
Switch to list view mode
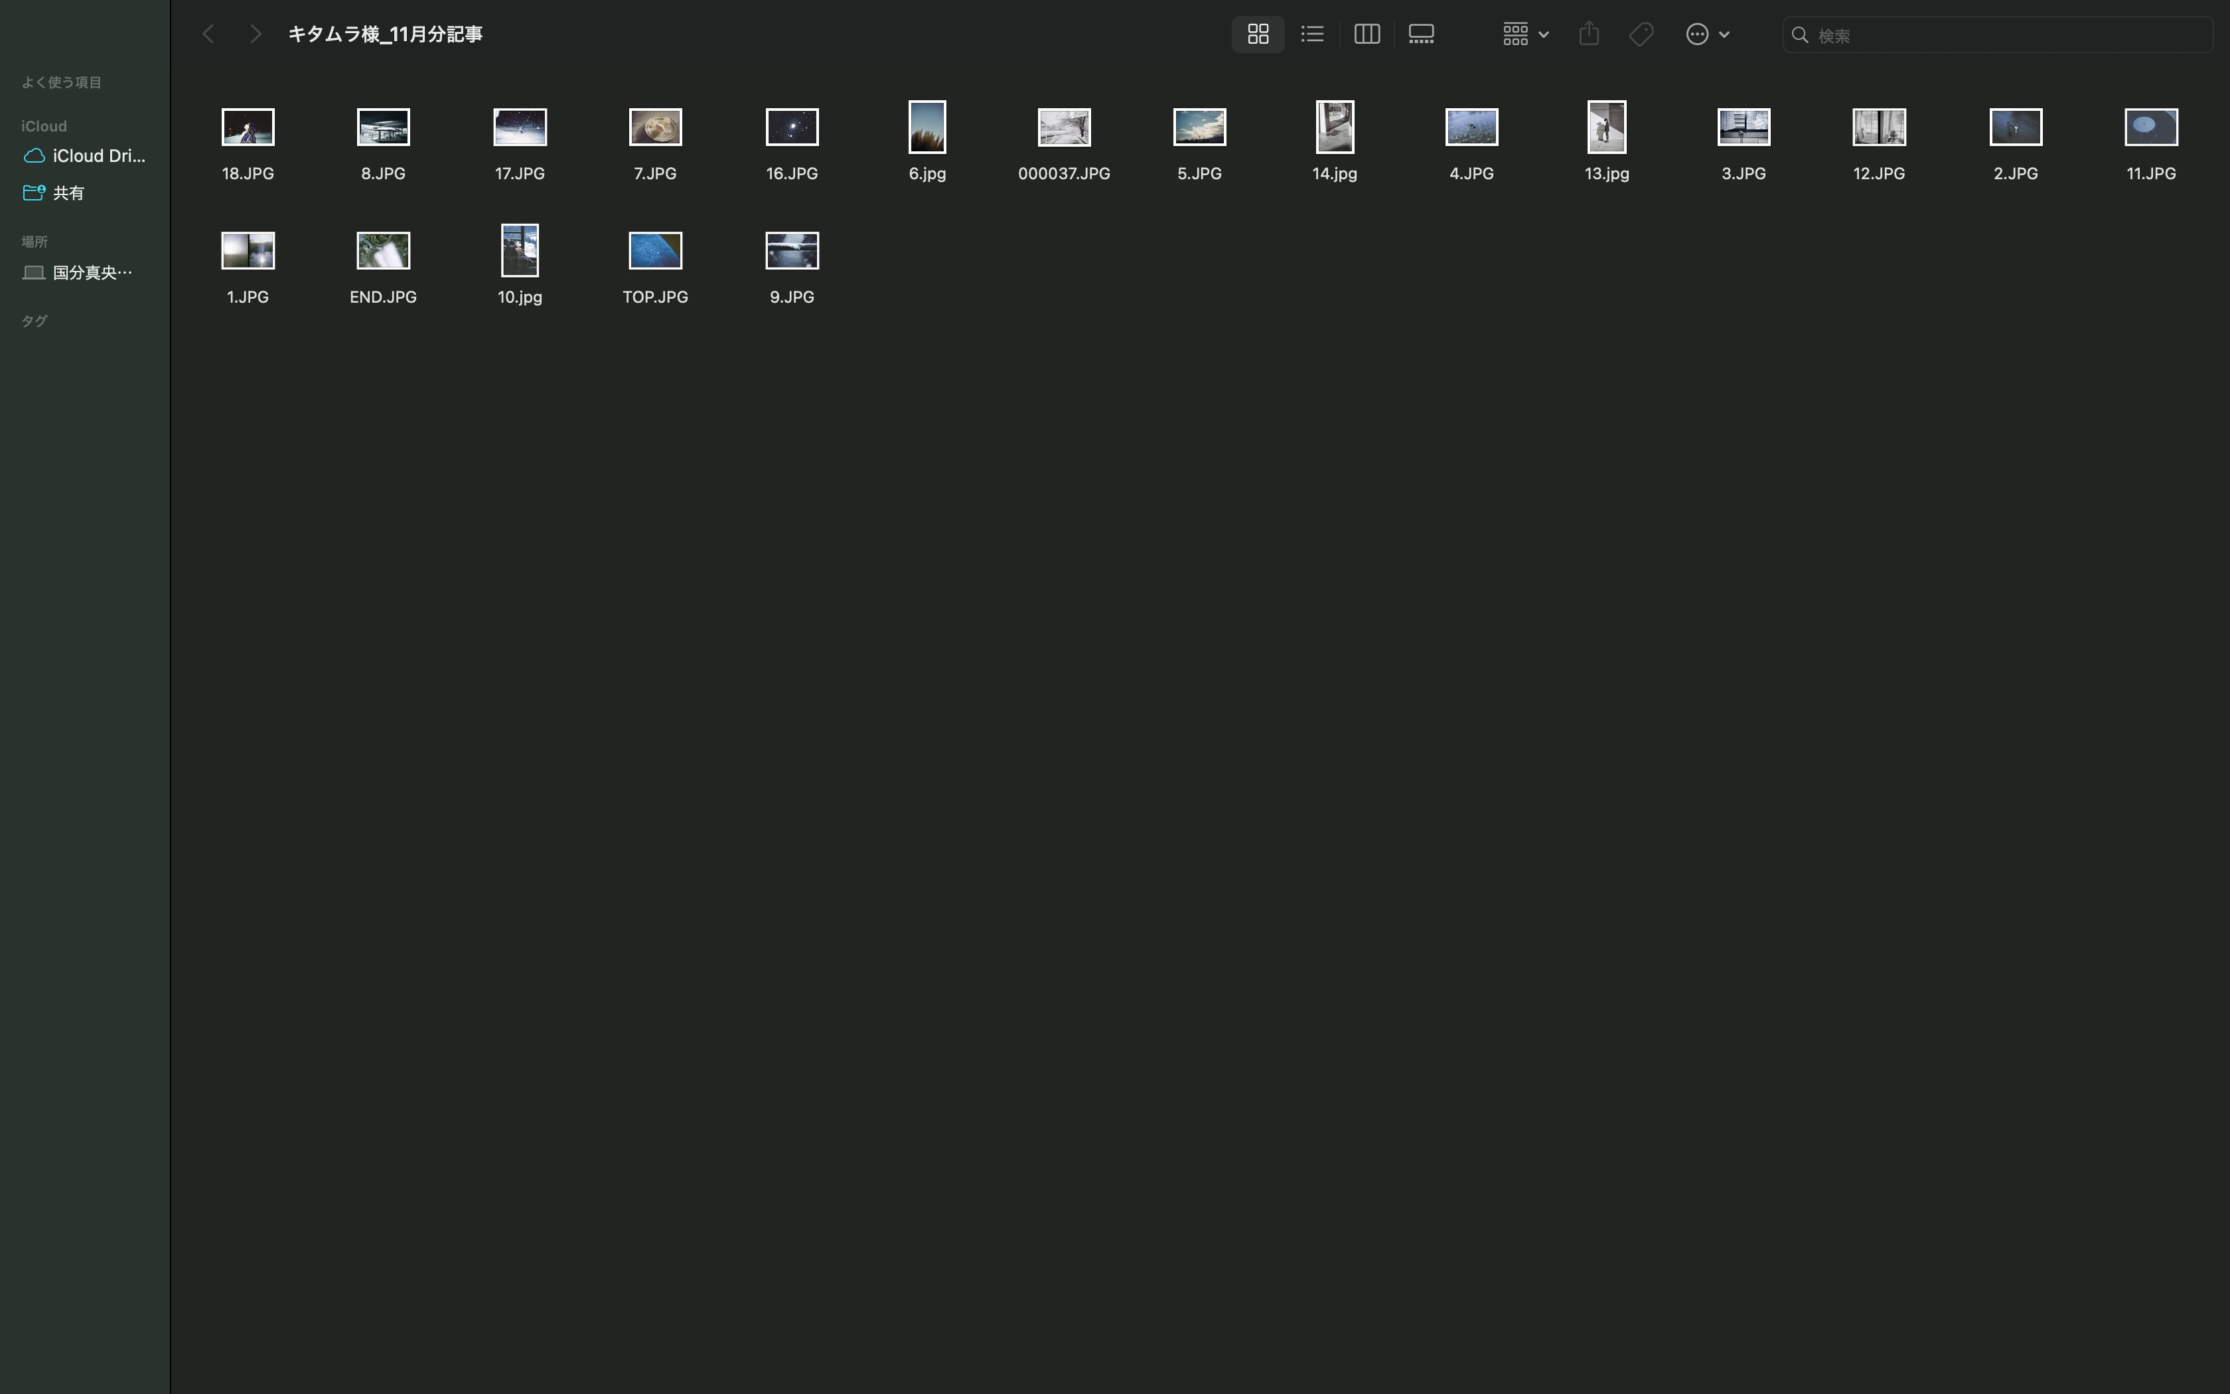pyautogui.click(x=1312, y=34)
